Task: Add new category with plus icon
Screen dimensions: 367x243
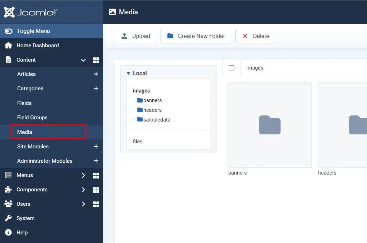Action: tap(96, 88)
